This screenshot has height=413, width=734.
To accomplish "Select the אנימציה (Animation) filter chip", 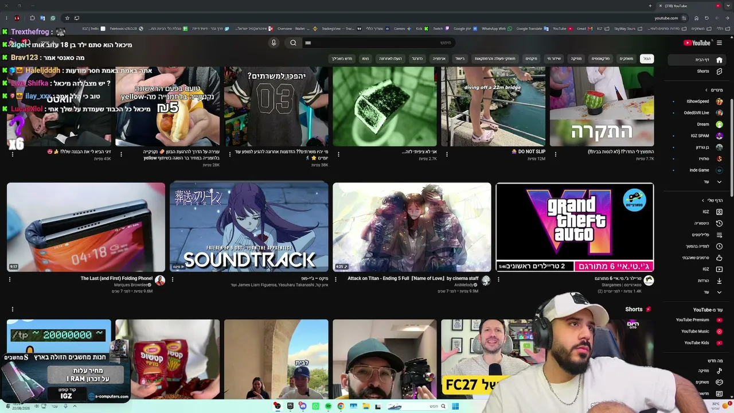I will pyautogui.click(x=439, y=59).
